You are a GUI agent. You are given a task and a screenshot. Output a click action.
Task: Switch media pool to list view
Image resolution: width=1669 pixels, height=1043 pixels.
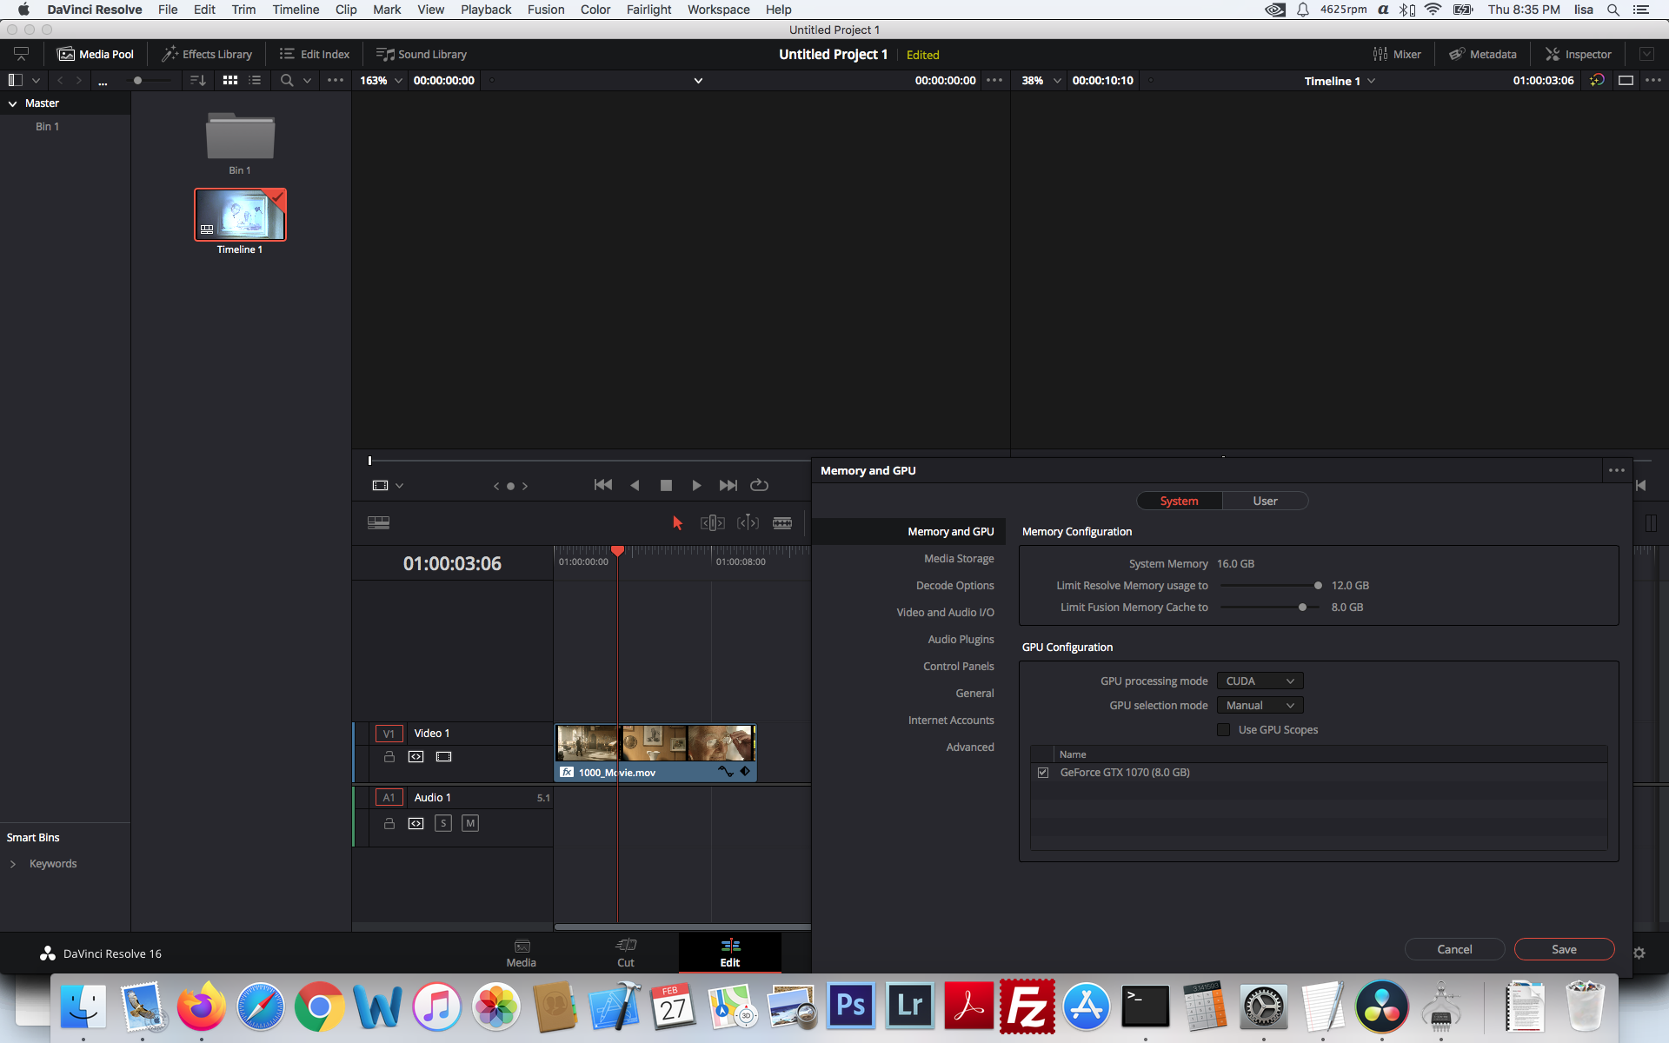(255, 80)
